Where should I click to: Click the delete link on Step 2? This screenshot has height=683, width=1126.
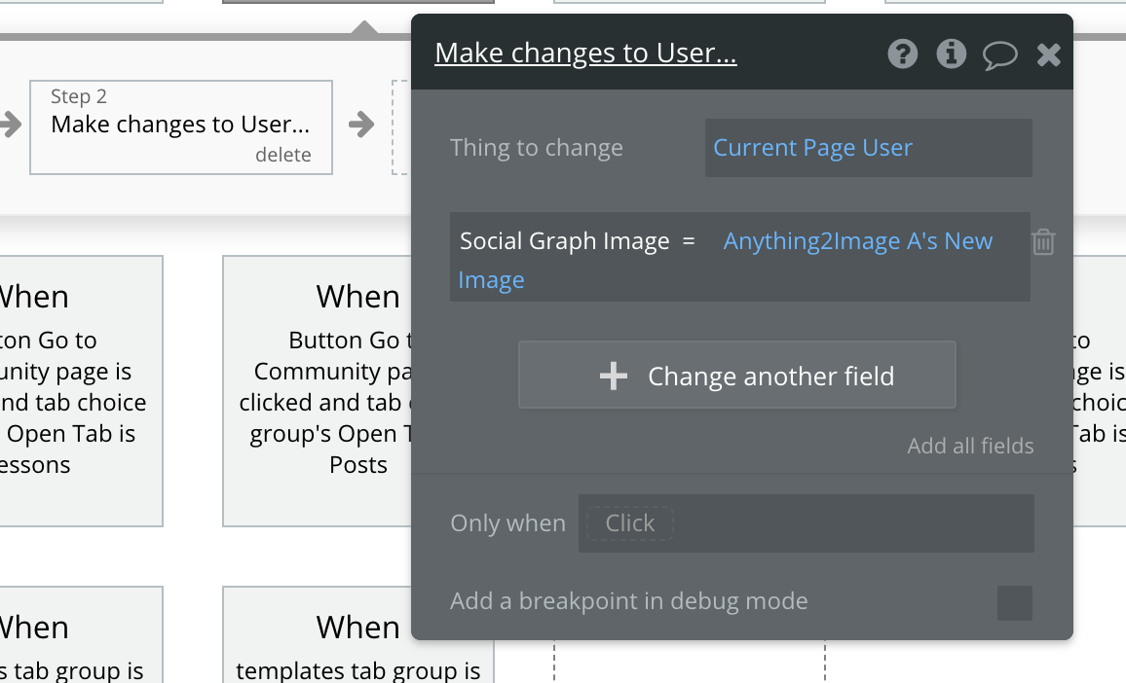(x=282, y=155)
